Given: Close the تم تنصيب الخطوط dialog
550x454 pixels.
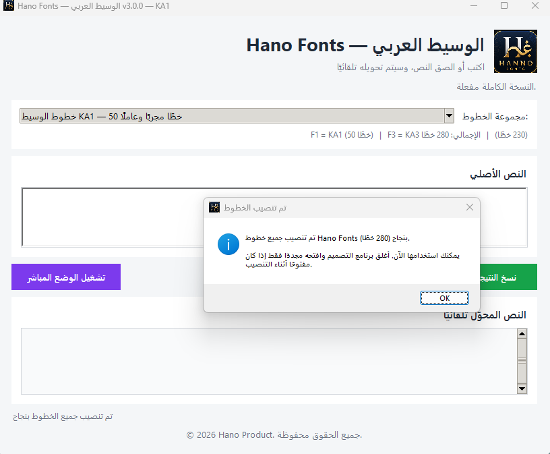Looking at the screenshot, I should 470,208.
